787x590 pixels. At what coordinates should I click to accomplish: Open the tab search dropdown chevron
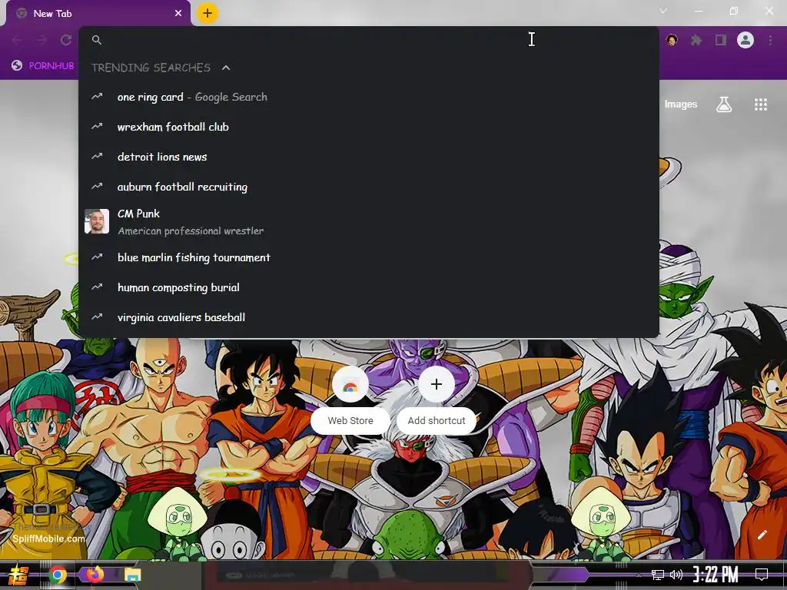click(x=663, y=11)
